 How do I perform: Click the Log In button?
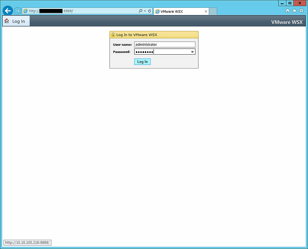(x=142, y=62)
